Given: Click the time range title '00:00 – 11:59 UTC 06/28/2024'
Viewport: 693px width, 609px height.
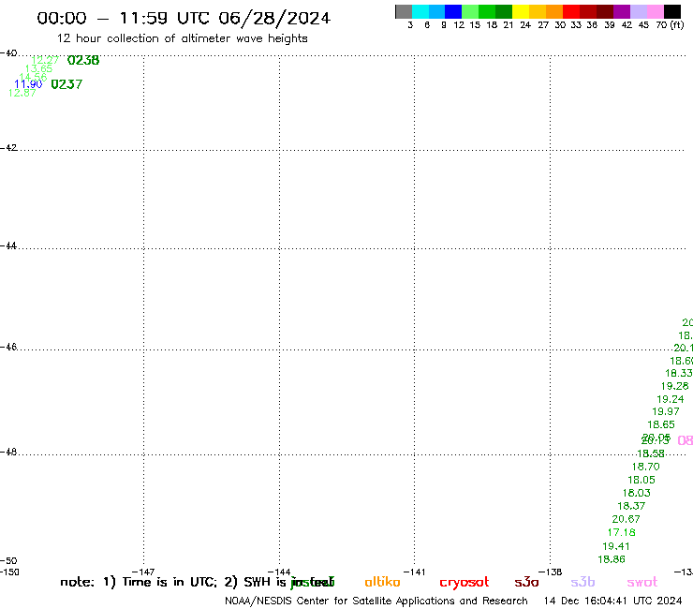Looking at the screenshot, I should click(x=184, y=18).
